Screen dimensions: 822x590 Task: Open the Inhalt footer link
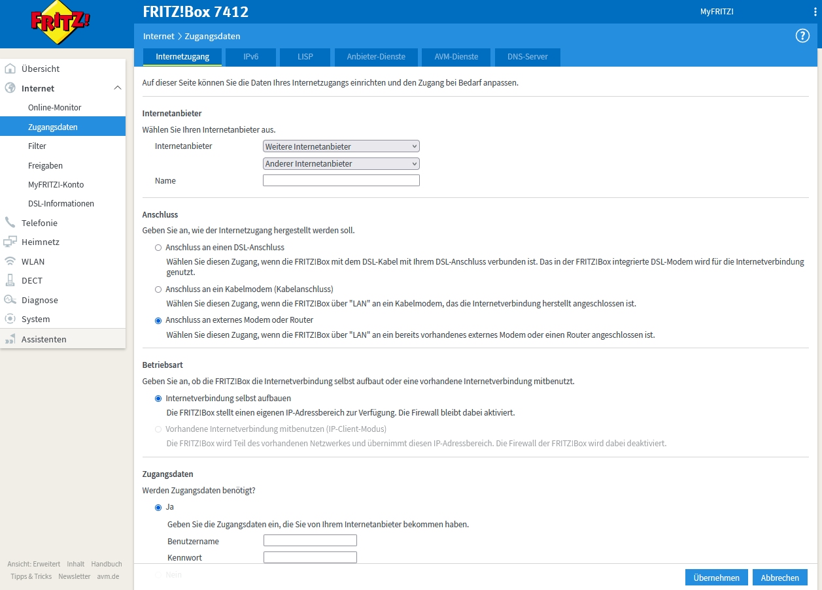pyautogui.click(x=76, y=564)
